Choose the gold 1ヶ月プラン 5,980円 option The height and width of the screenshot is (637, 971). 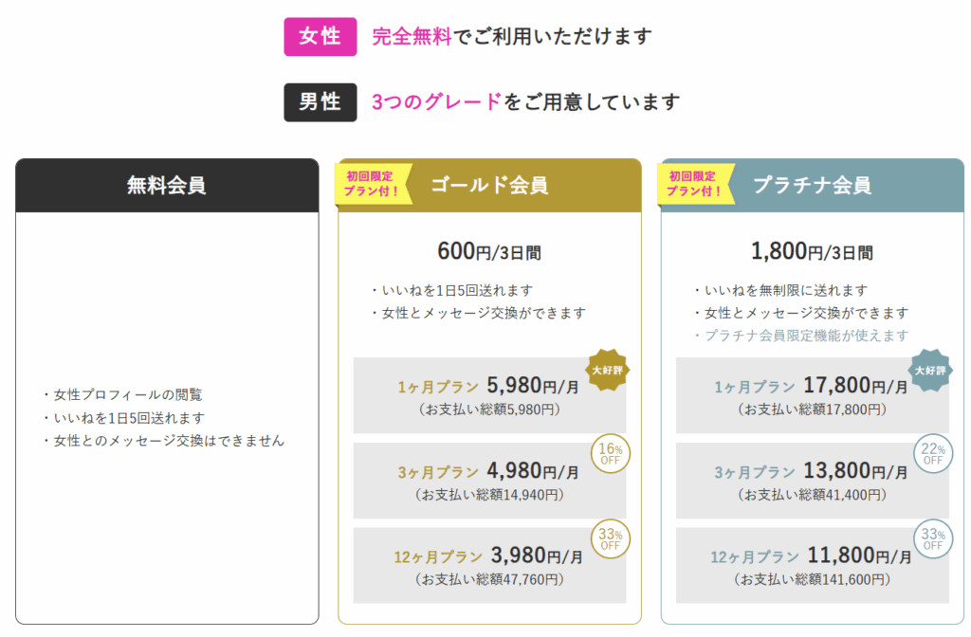489,395
